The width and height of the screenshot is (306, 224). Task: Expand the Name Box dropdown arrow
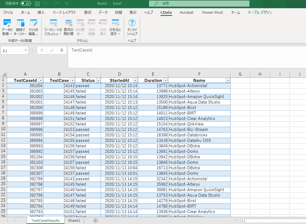point(26,50)
